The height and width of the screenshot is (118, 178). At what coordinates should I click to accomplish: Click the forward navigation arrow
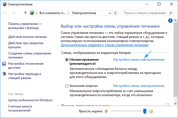(x=13, y=13)
